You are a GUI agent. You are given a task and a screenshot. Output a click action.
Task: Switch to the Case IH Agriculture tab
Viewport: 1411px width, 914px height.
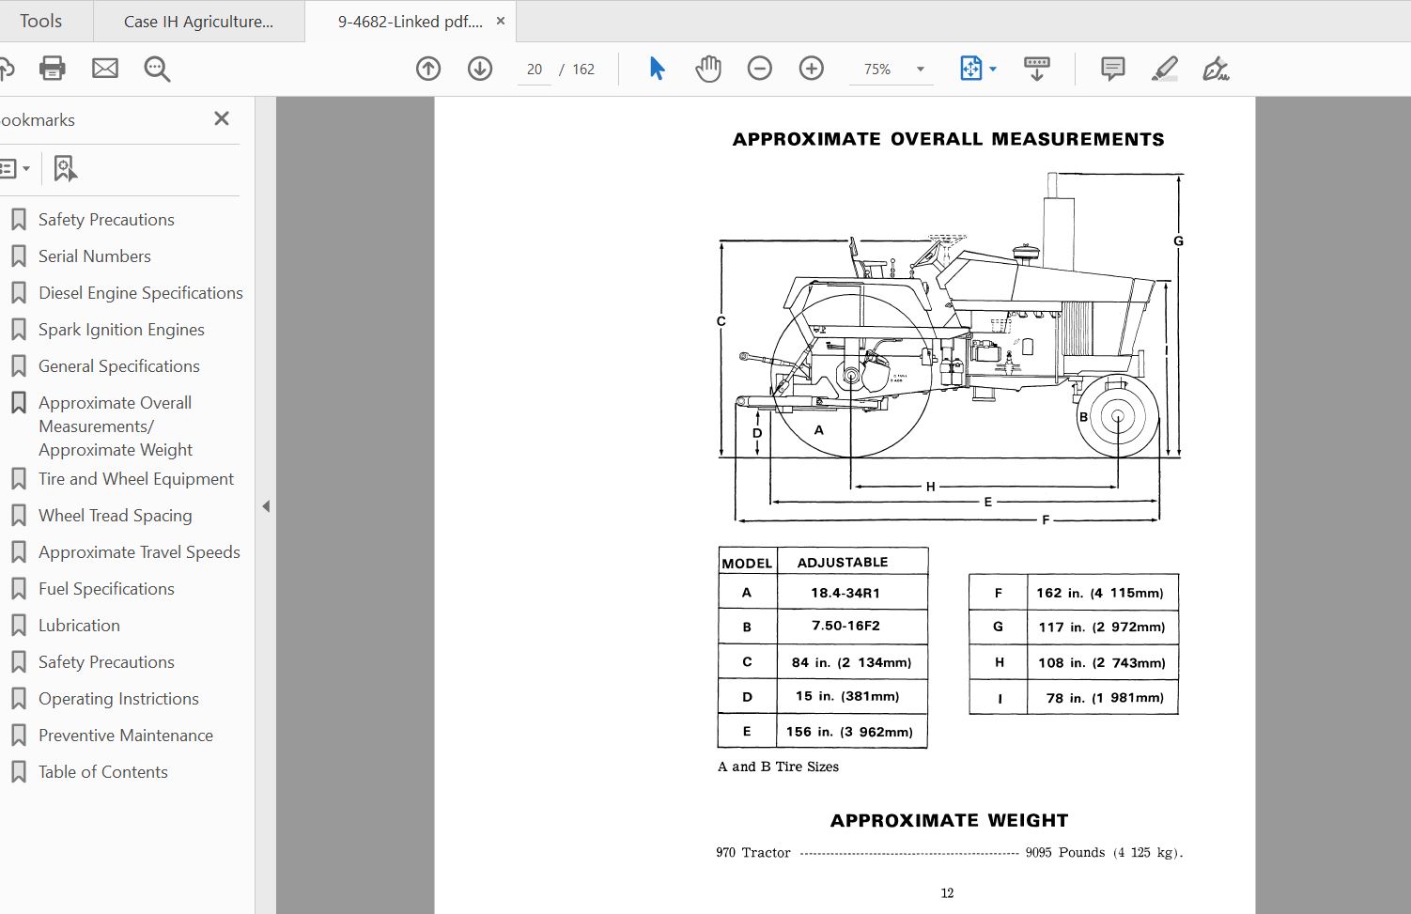point(198,20)
